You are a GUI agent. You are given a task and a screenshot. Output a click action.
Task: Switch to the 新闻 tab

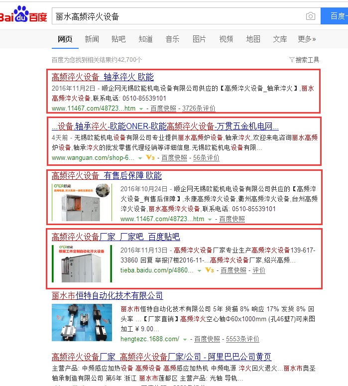point(92,39)
